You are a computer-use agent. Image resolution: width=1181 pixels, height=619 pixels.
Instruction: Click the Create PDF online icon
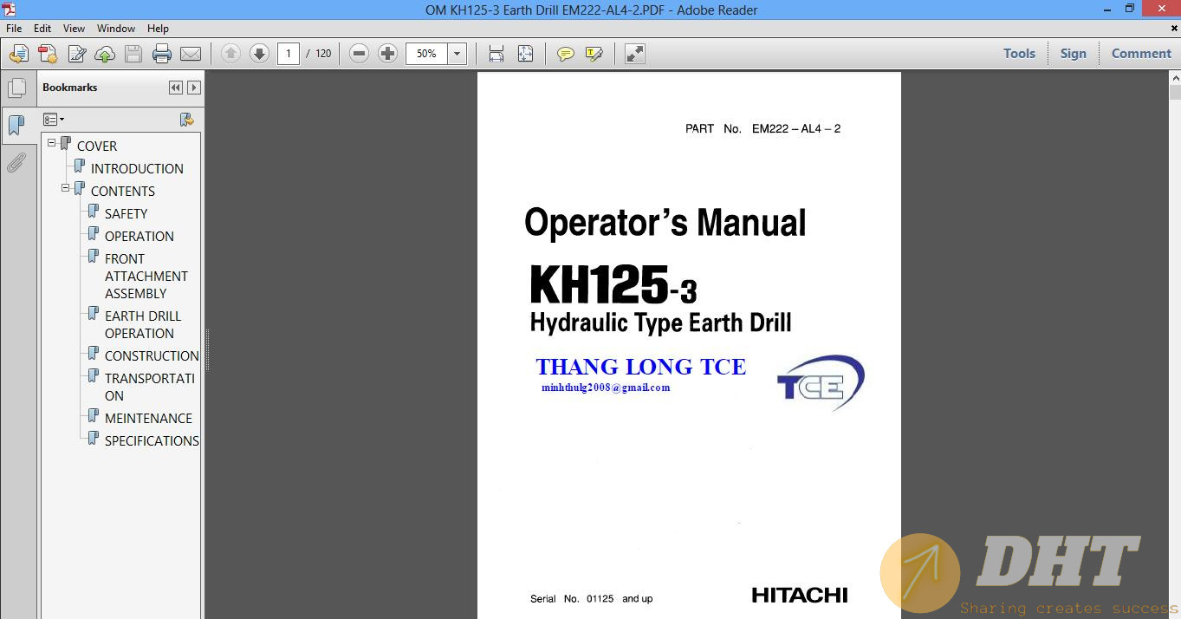[48, 54]
